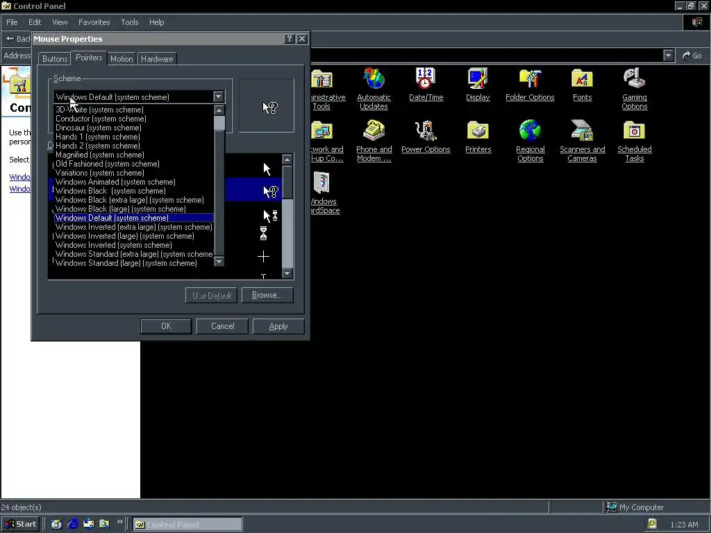Switch to the Motion tab

coord(122,59)
